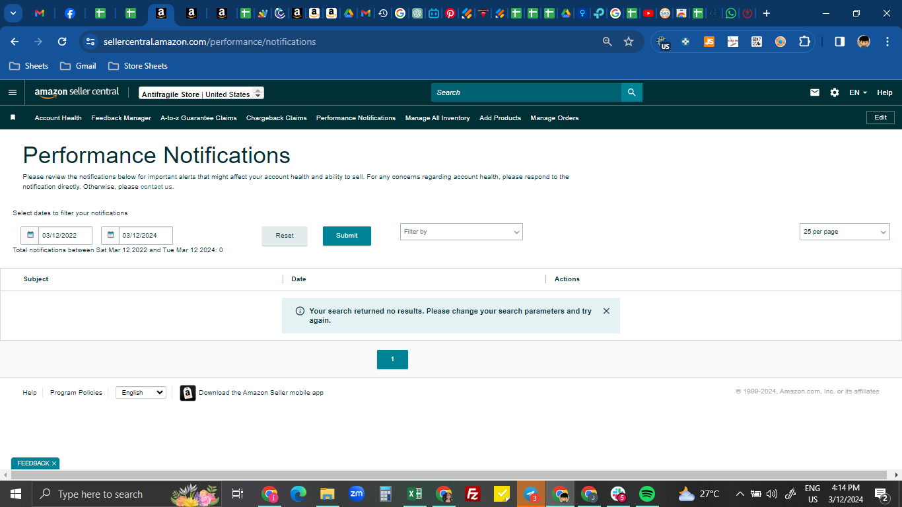902x507 pixels.
Task: Open the Chrome extensions puzzle icon
Action: [804, 42]
